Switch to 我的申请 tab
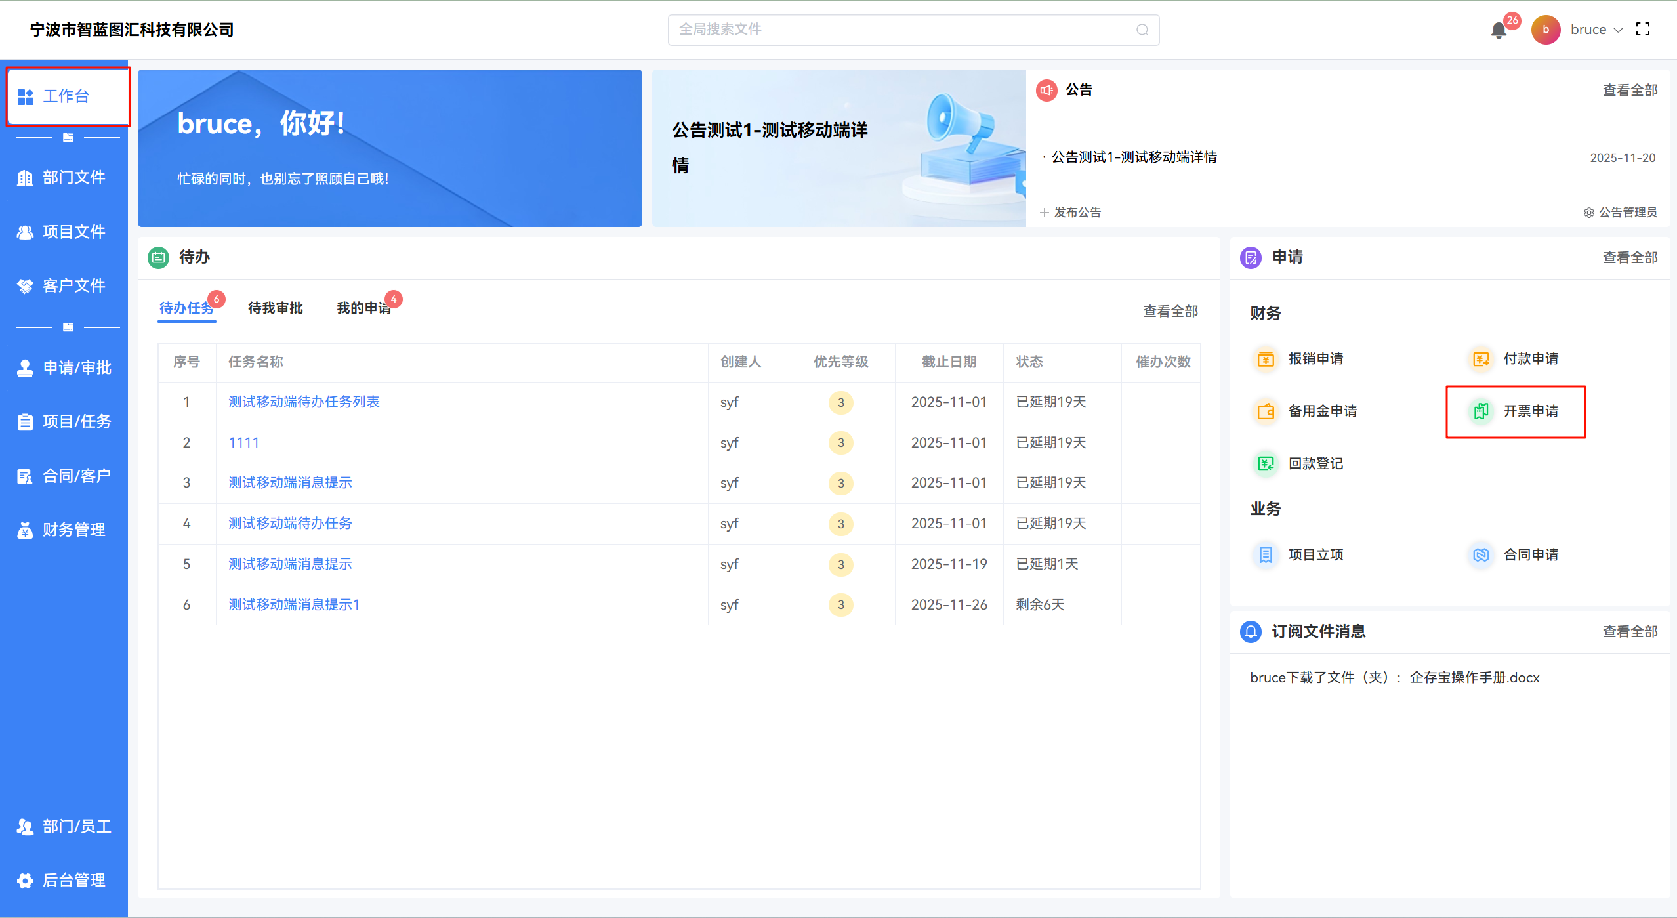Screen dimensions: 1677x918 363,308
